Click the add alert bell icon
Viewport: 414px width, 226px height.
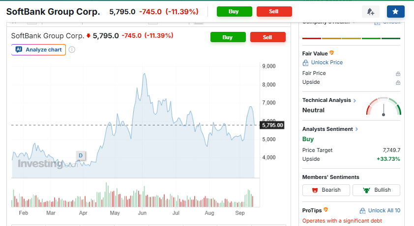370,12
